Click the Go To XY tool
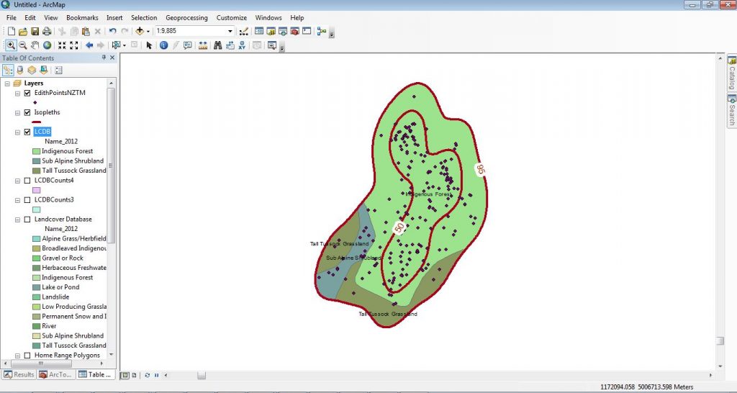Image resolution: width=737 pixels, height=393 pixels. tap(242, 45)
